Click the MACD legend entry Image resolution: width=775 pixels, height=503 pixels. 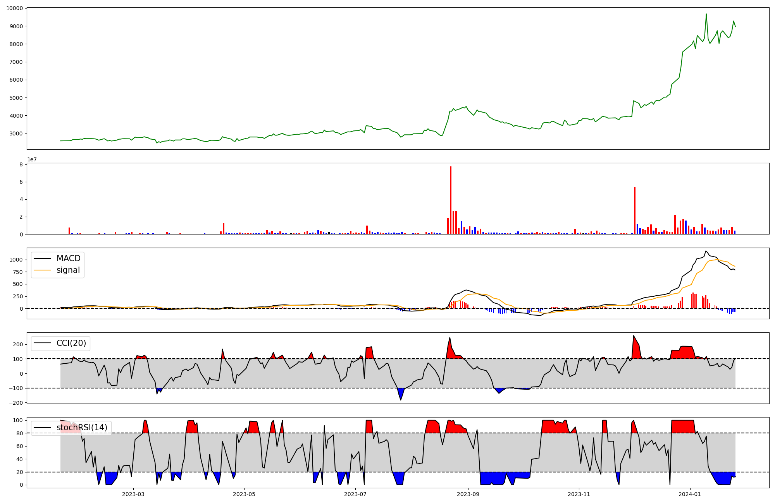68,258
